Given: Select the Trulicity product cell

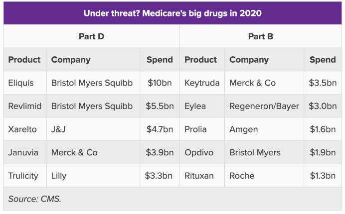Looking at the screenshot, I should click(24, 176).
